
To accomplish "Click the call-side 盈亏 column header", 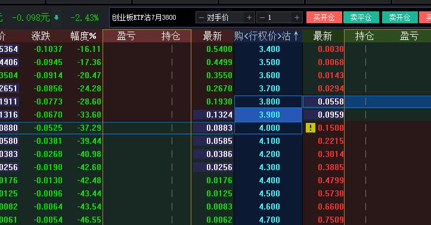I will coord(126,36).
